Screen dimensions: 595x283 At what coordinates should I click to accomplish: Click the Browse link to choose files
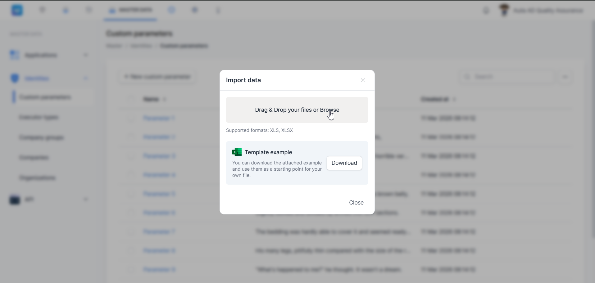pyautogui.click(x=329, y=110)
